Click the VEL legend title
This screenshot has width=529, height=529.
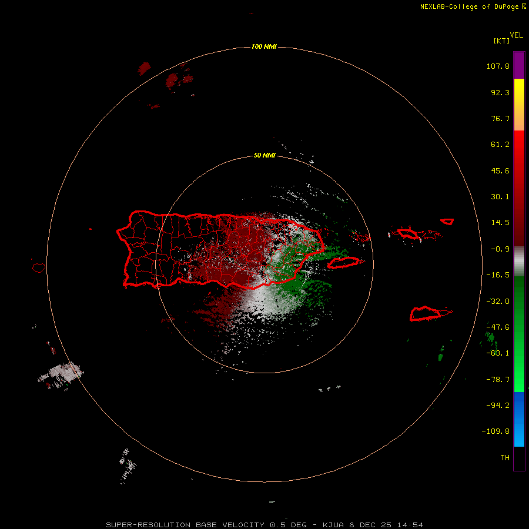pos(516,35)
